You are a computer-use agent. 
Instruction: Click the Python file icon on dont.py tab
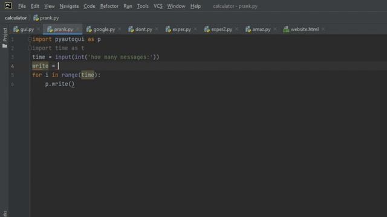click(x=131, y=30)
